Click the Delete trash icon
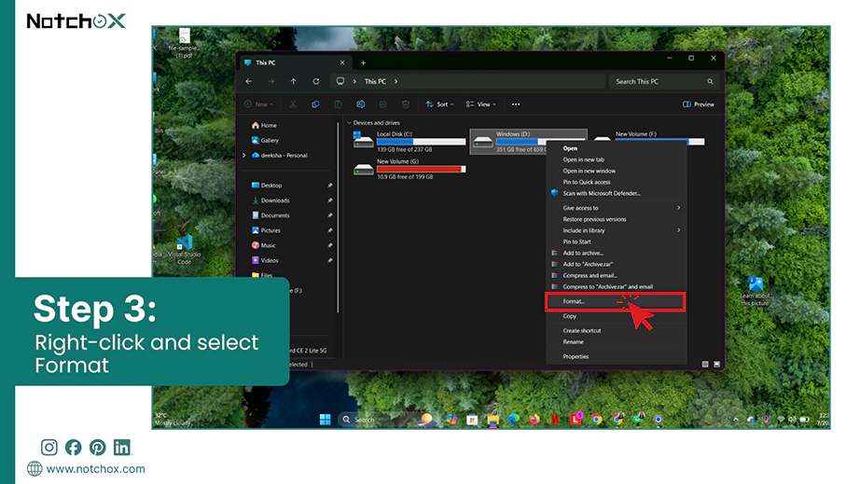Viewport: 860px width, 484px height. (406, 104)
